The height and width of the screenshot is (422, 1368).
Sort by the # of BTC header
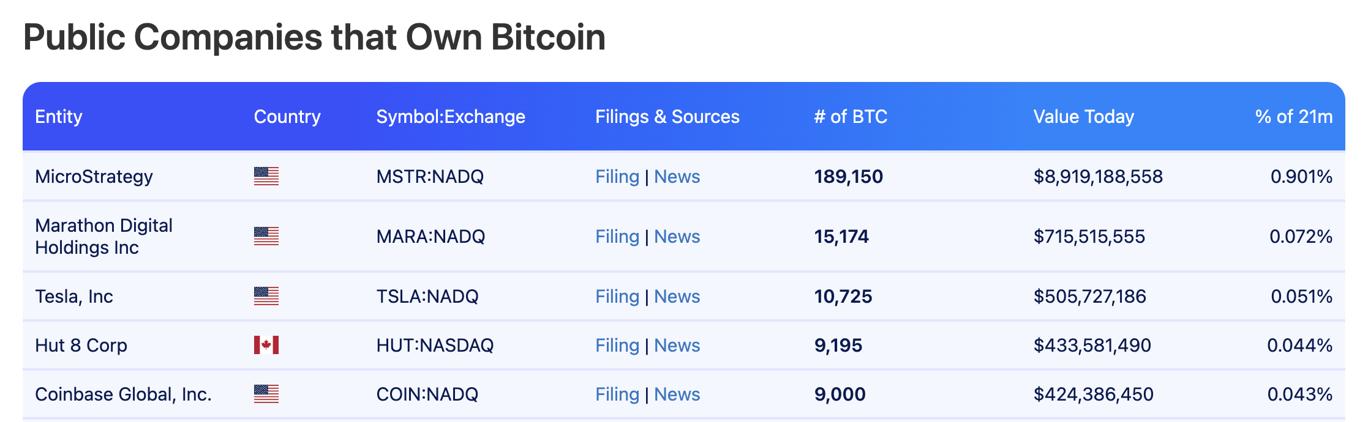coord(850,116)
